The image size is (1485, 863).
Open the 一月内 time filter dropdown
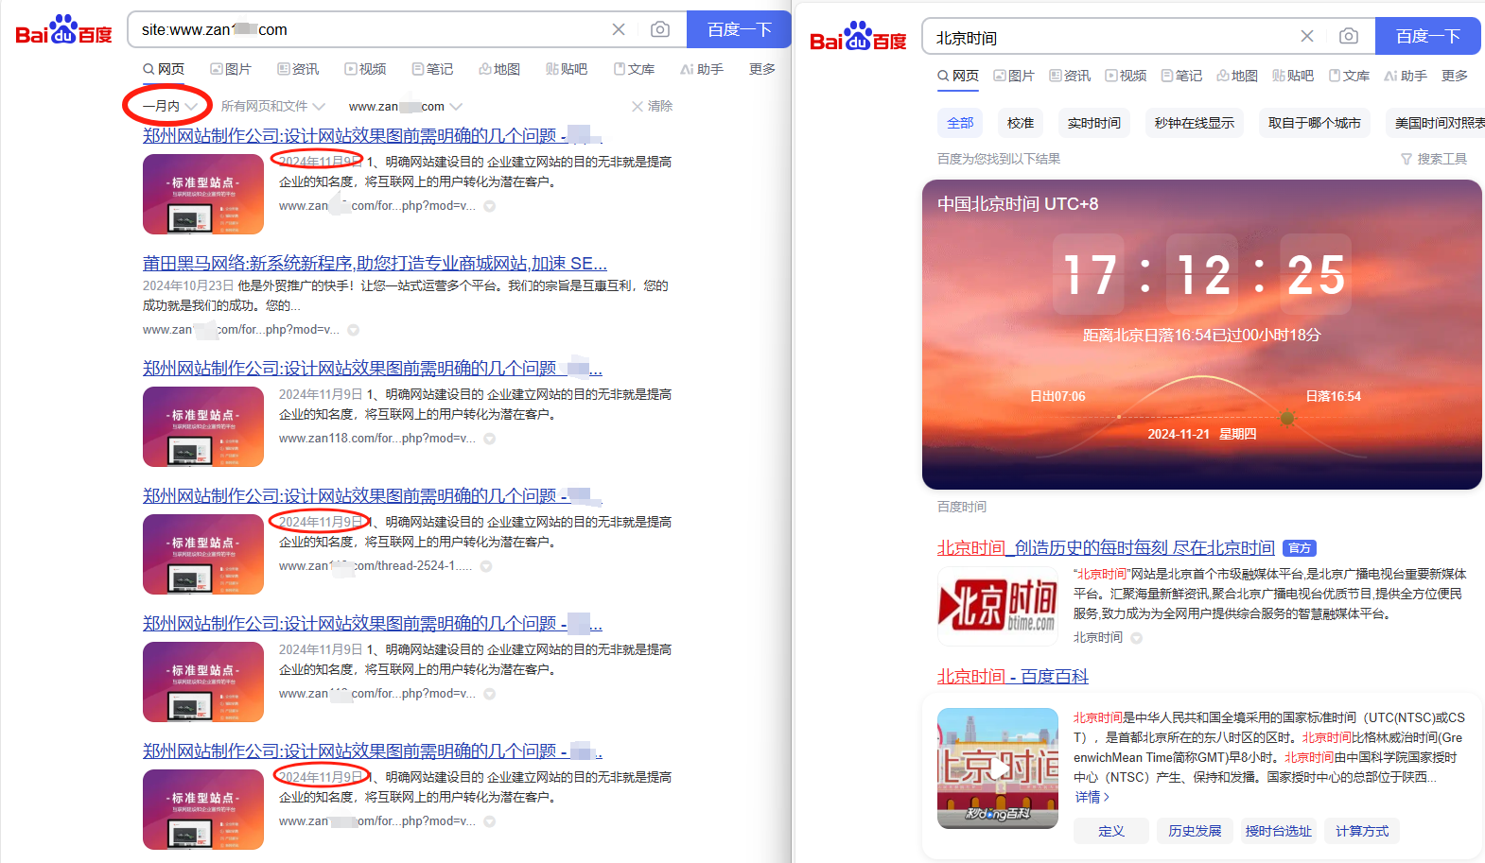[x=169, y=106]
